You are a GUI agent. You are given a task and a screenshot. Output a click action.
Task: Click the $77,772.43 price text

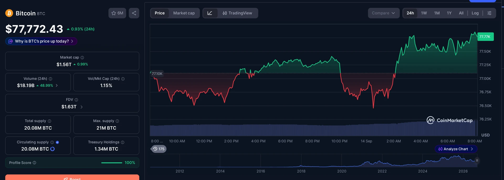tap(34, 29)
